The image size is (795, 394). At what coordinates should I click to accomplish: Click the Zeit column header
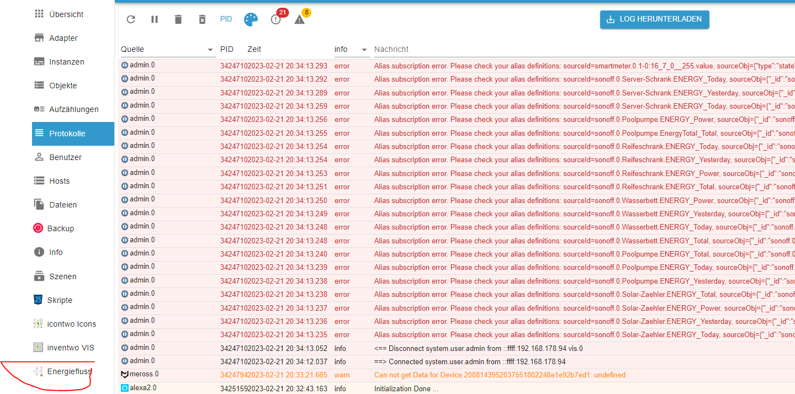[255, 50]
